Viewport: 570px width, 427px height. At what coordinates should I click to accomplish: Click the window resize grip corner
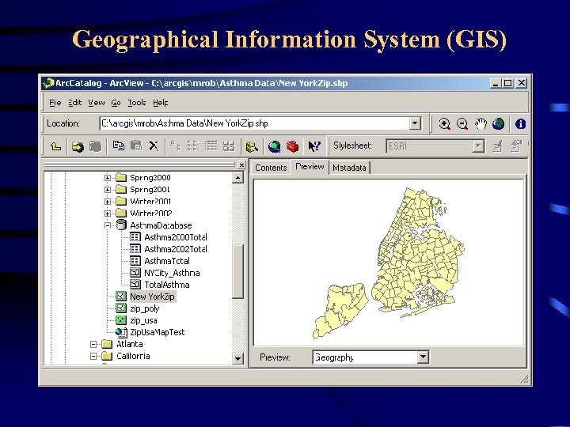(524, 380)
